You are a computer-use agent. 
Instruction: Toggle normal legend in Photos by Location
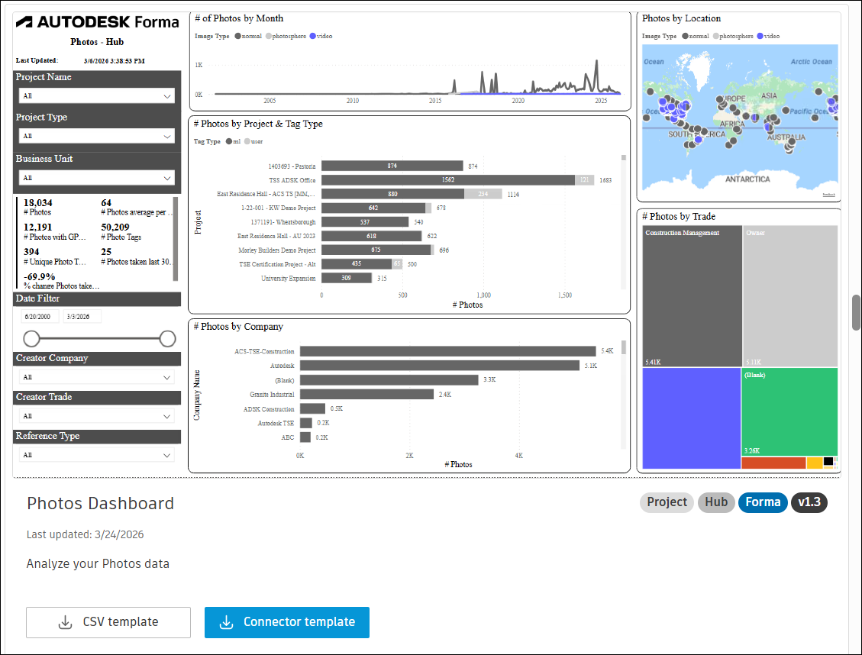coord(696,37)
